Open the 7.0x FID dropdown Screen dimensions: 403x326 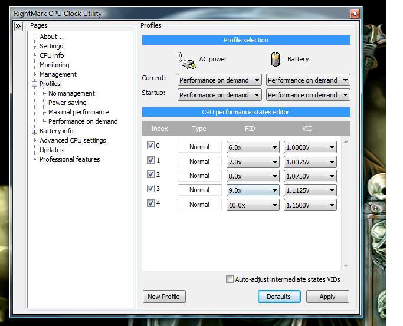[x=253, y=162]
